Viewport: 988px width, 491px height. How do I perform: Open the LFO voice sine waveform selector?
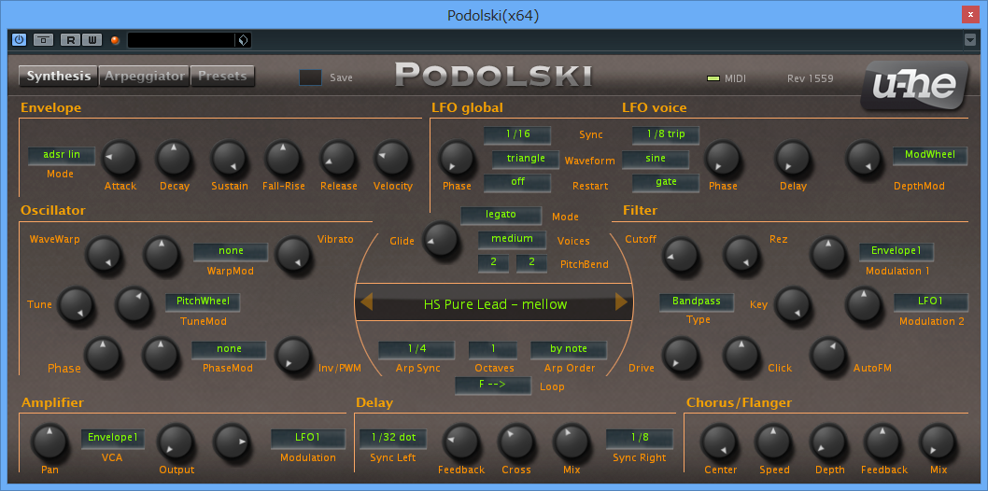656,160
